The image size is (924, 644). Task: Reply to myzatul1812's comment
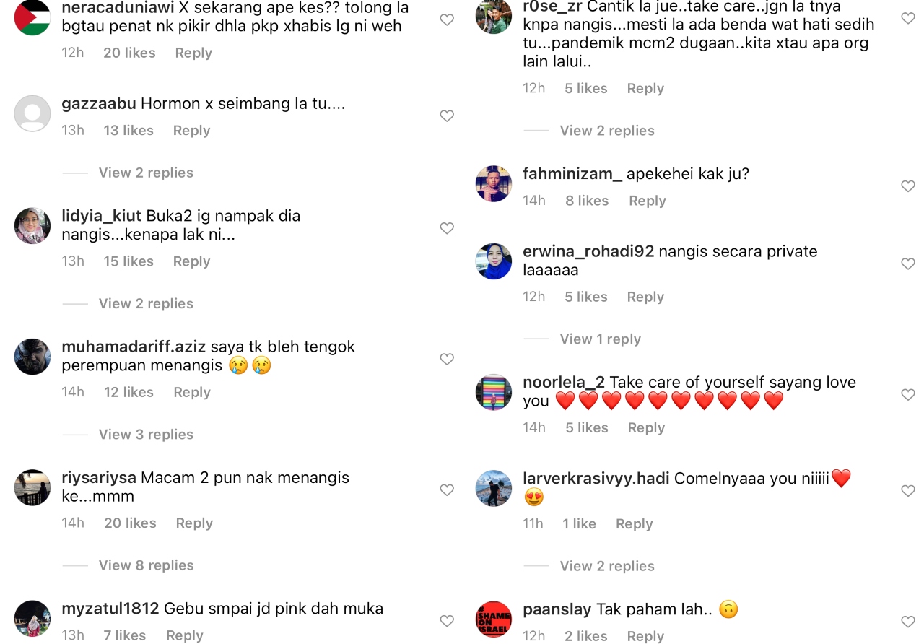185,635
